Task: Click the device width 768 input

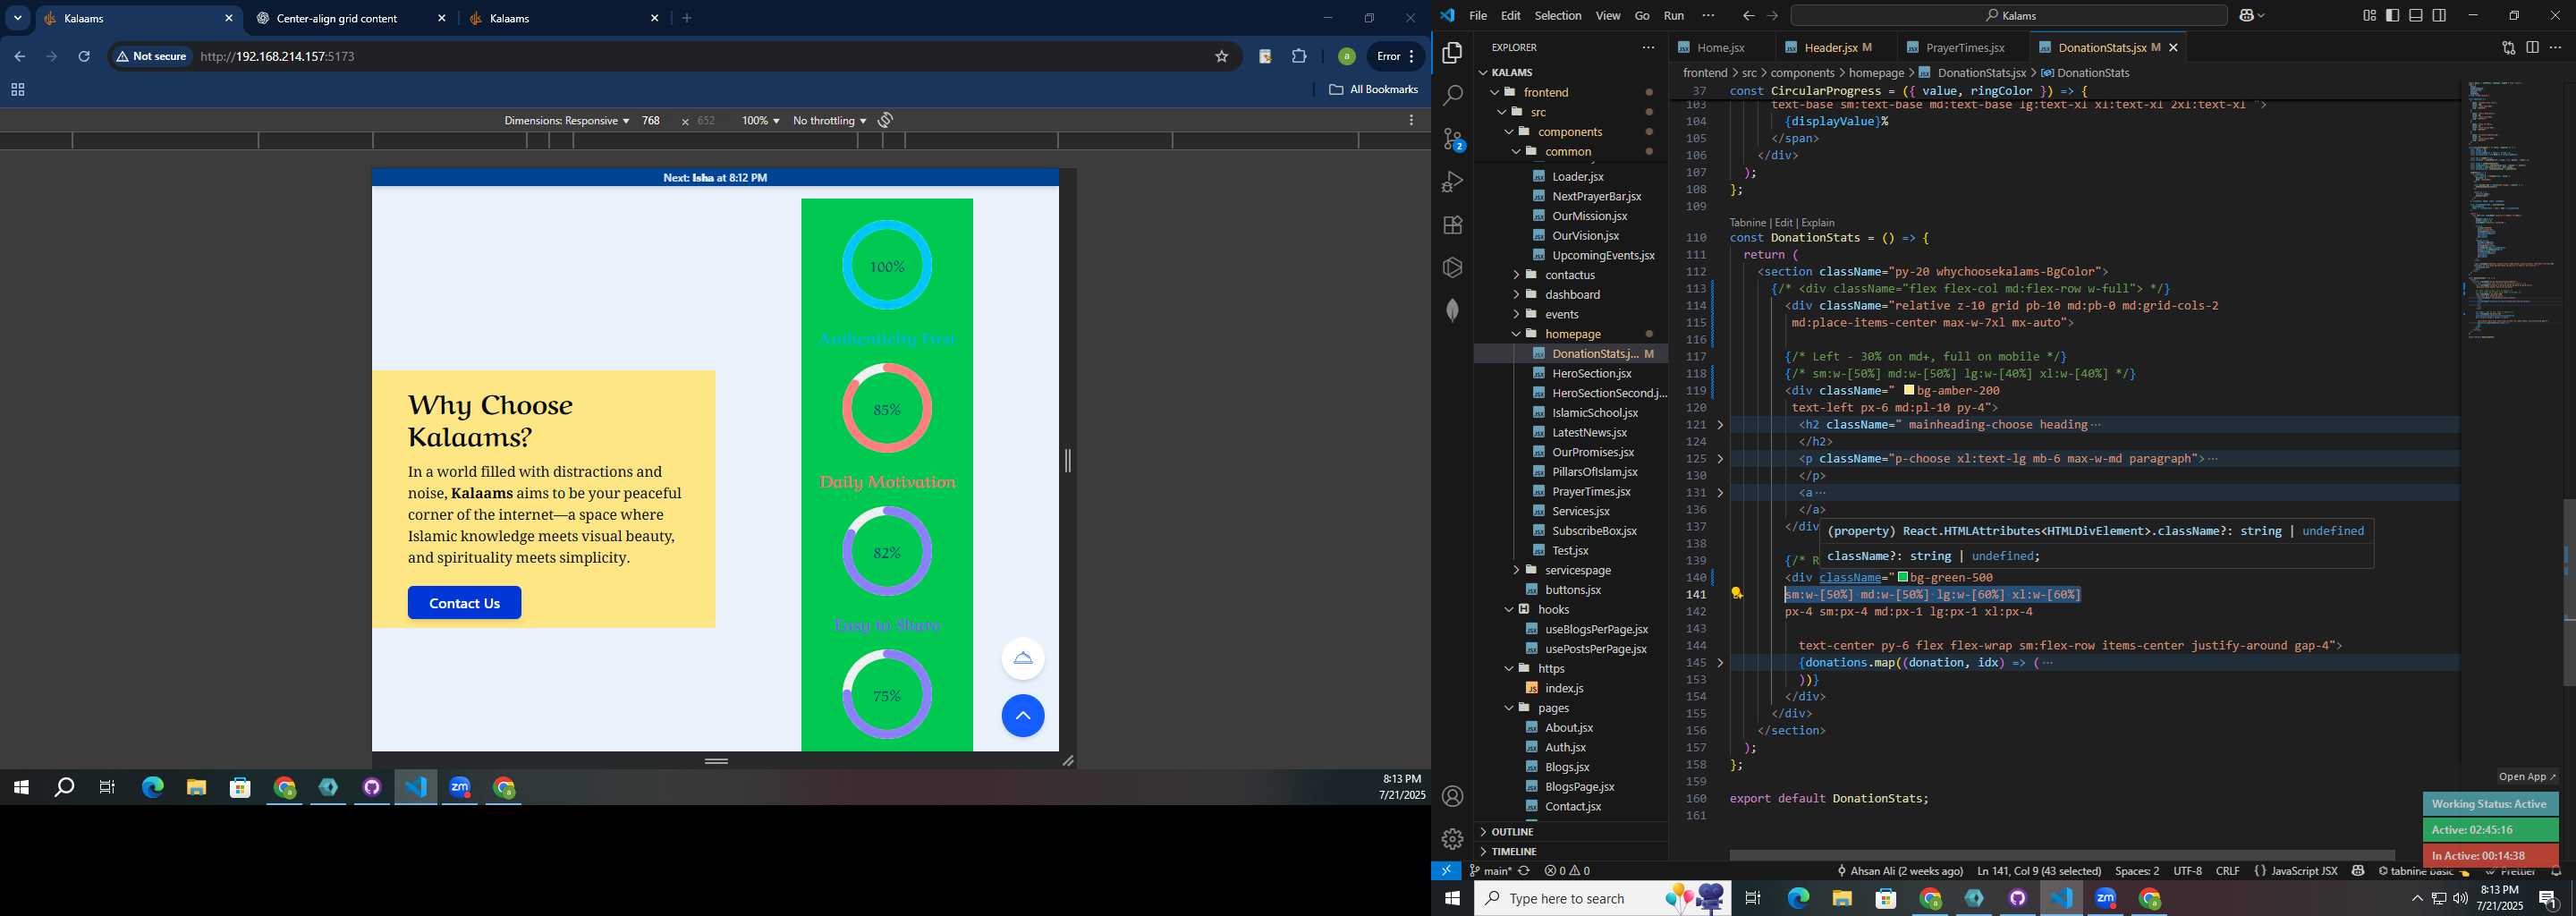Action: click(x=651, y=120)
